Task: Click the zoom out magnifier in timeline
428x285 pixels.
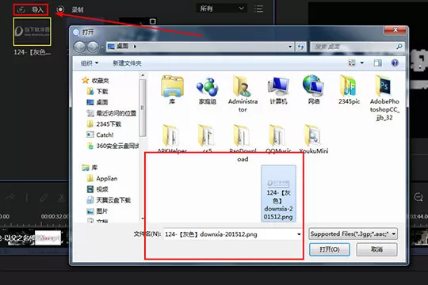Action: coord(418,197)
